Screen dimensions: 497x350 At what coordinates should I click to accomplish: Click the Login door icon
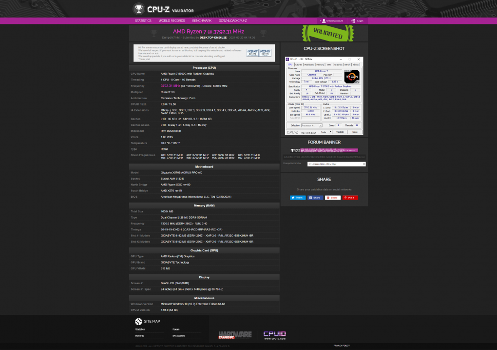pyautogui.click(x=353, y=21)
